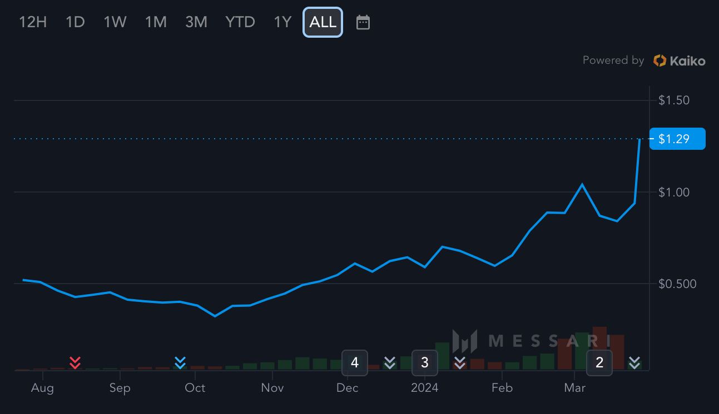Viewport: 719px width, 414px height.
Task: Click the $1.29 current price label
Action: (x=677, y=139)
